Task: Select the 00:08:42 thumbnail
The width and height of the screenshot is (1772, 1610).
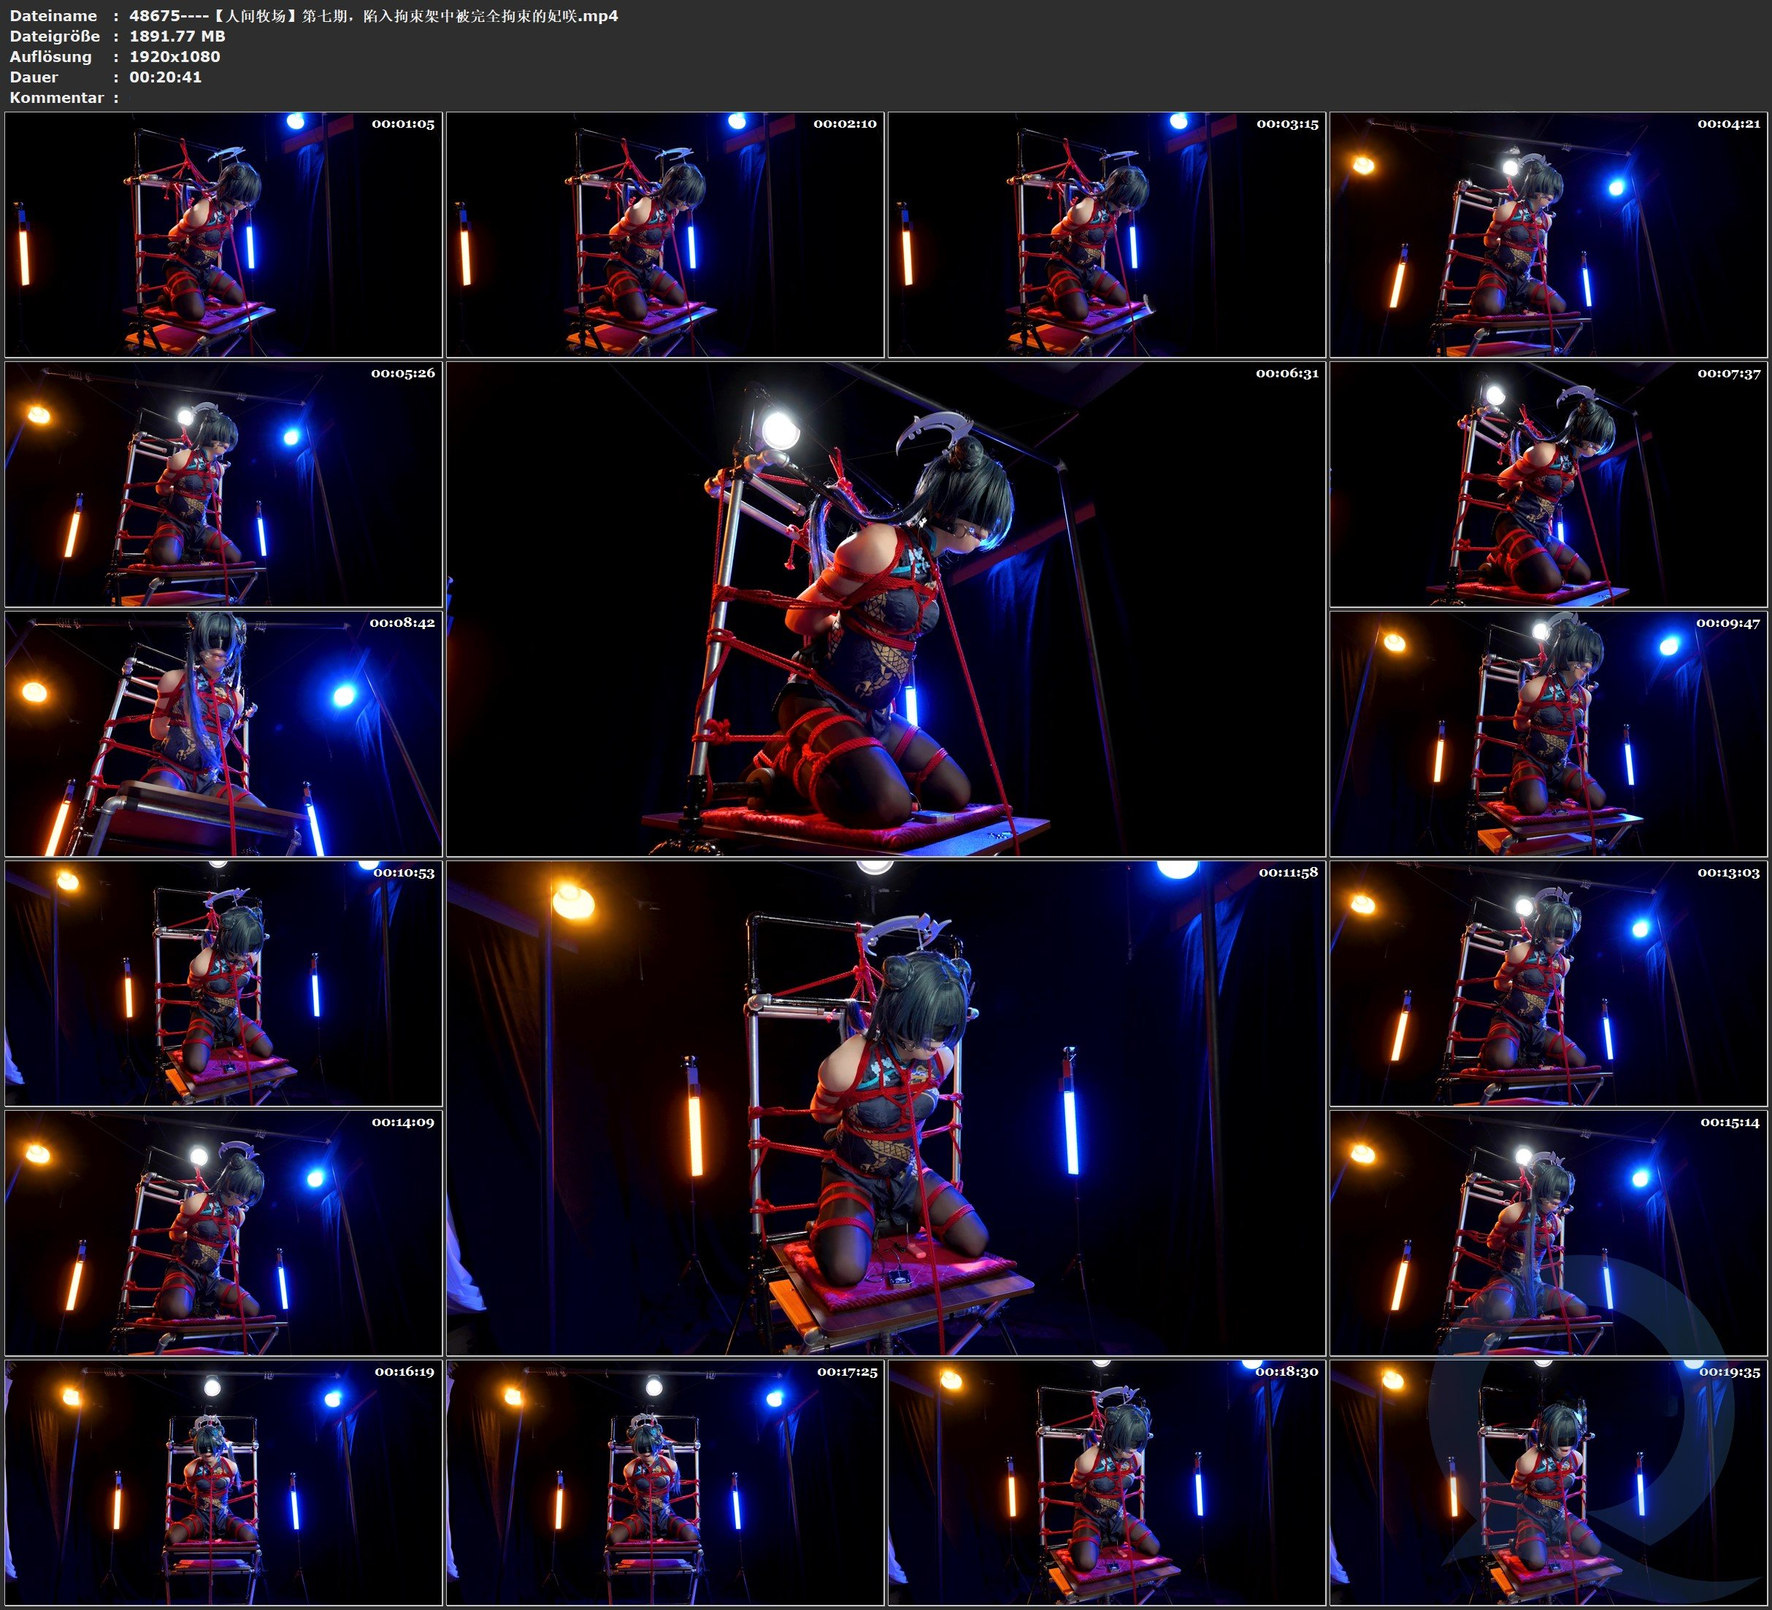Action: coord(223,733)
